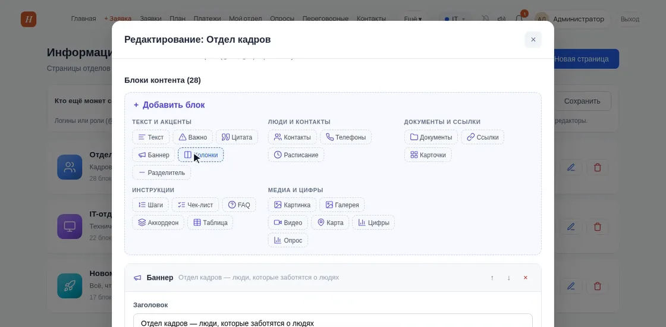Add a Галерея gallery block
Screen dimensions: 666x327
click(x=342, y=205)
